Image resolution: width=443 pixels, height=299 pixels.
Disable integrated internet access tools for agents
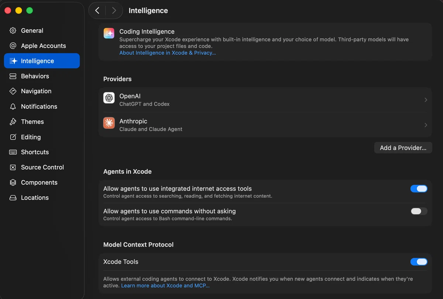tap(419, 189)
